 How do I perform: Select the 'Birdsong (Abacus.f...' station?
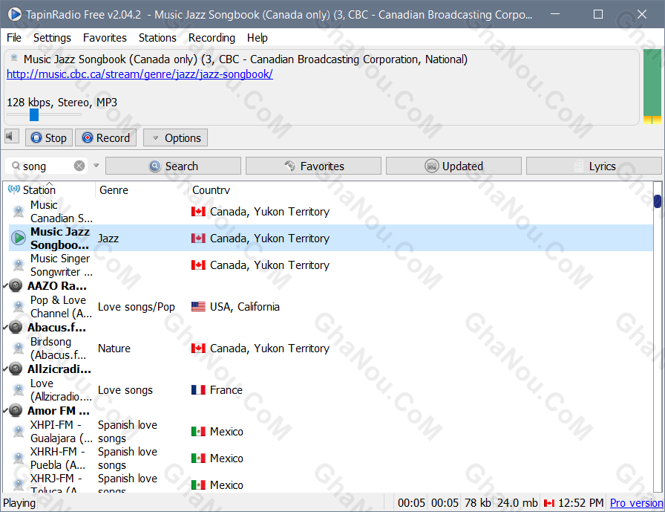331,348
